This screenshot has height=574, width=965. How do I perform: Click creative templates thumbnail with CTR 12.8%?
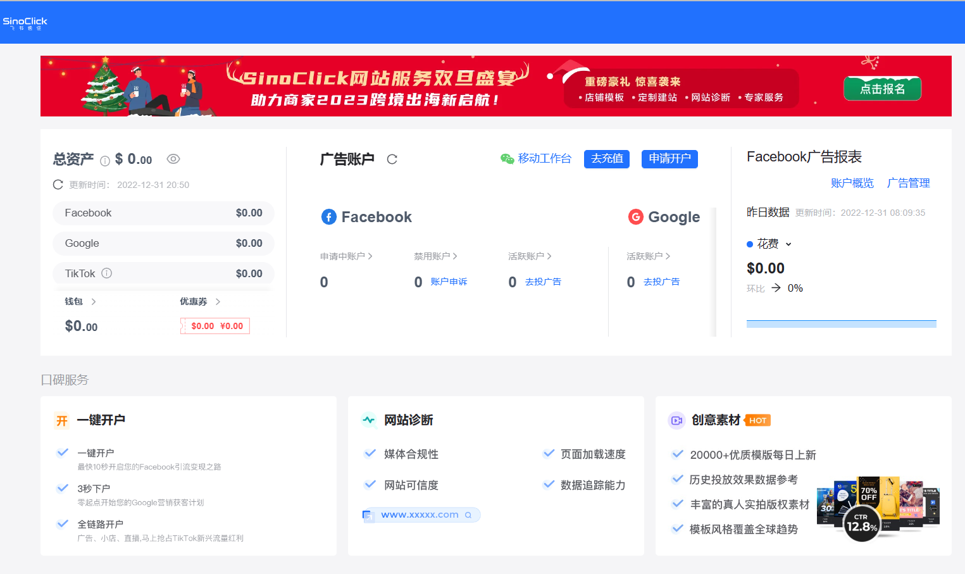(878, 508)
